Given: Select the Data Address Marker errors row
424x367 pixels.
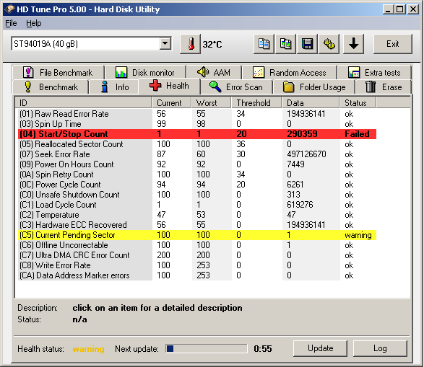Looking at the screenshot, I should point(197,275).
